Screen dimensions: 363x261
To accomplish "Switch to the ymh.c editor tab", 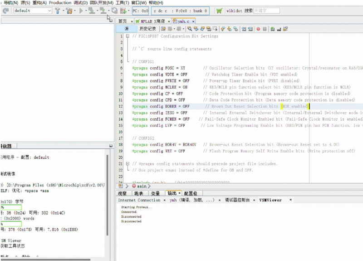I will tap(182, 21).
